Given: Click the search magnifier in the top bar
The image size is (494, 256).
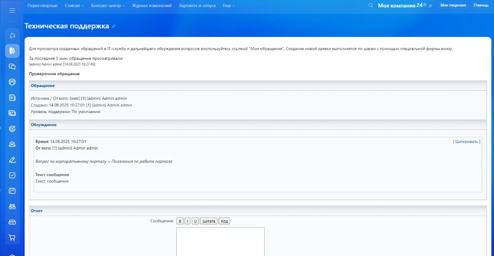Looking at the screenshot, I should (x=371, y=5).
